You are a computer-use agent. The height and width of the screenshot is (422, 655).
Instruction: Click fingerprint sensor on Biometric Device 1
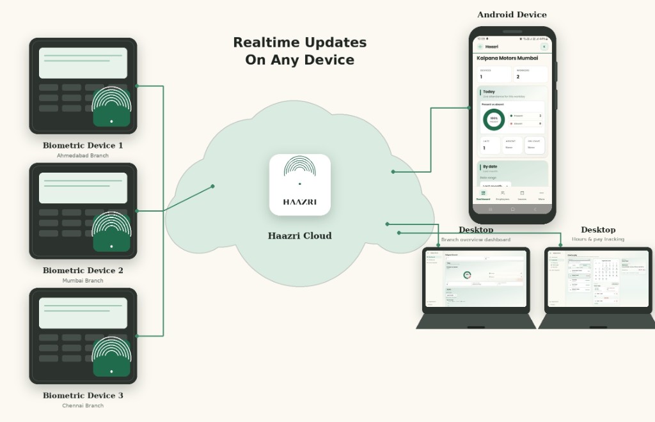111,107
